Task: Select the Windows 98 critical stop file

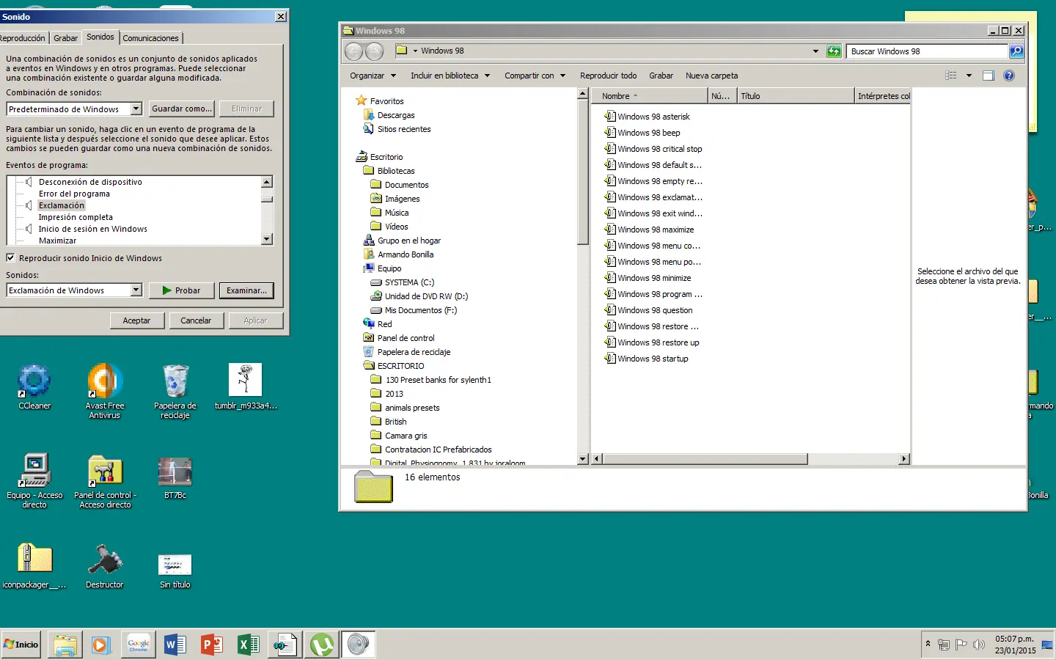Action: pos(653,149)
